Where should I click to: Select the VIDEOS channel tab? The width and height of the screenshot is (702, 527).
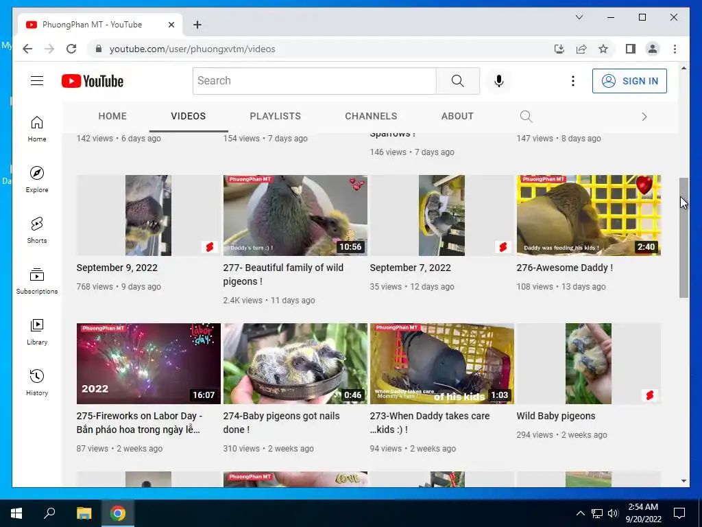[188, 116]
